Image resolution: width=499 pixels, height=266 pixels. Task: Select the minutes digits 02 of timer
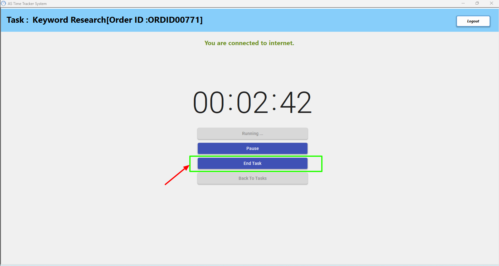252,102
